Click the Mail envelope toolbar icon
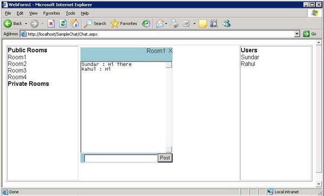 [x=160, y=24]
